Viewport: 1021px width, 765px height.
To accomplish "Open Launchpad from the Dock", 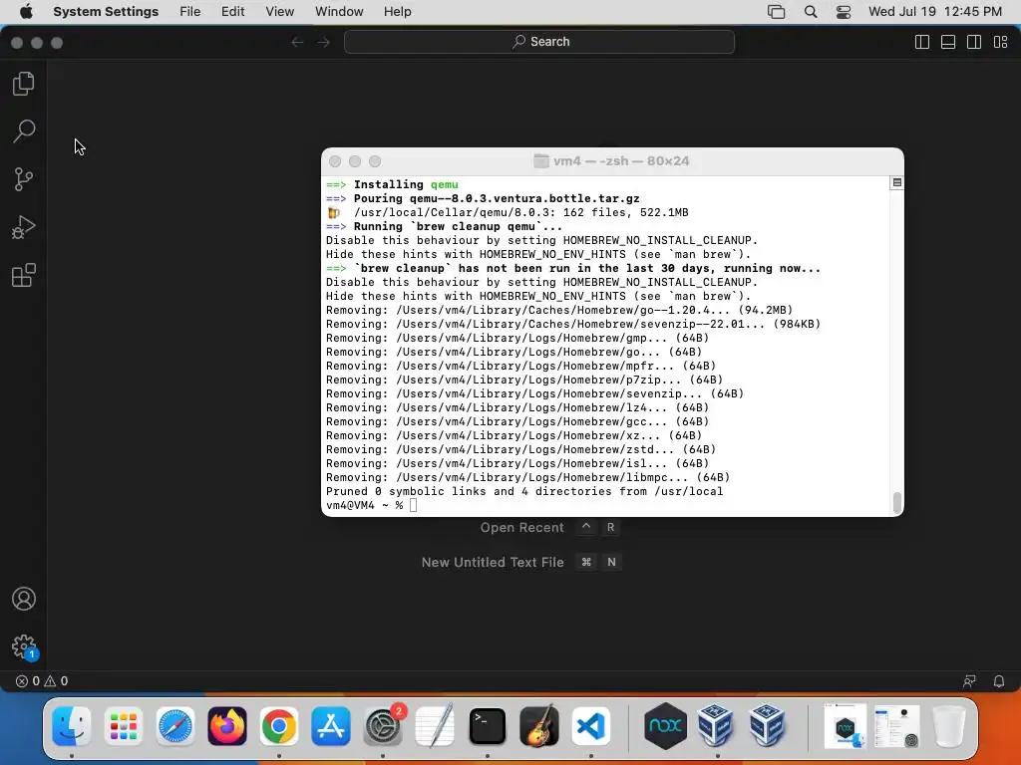I will 123,726.
